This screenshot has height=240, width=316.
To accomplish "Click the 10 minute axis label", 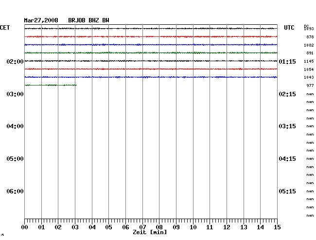I will click(193, 227).
